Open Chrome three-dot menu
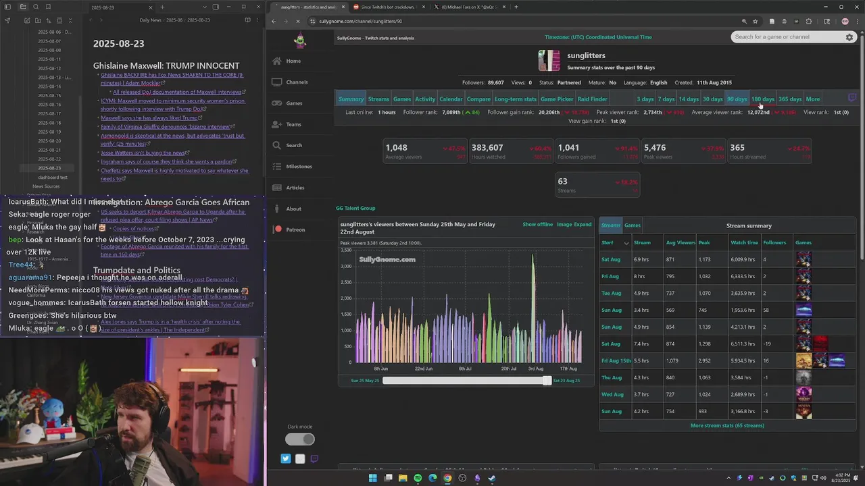This screenshot has width=865, height=486. coord(856,22)
